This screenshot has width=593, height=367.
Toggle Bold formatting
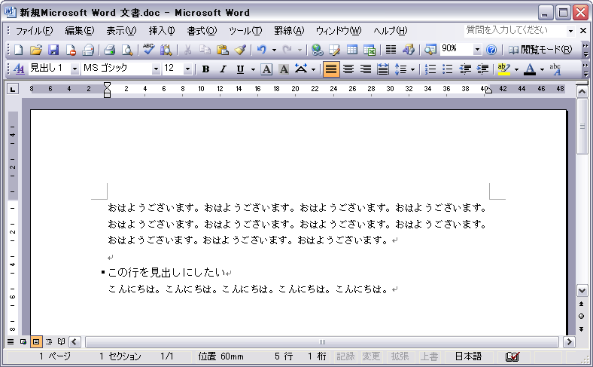click(x=205, y=69)
